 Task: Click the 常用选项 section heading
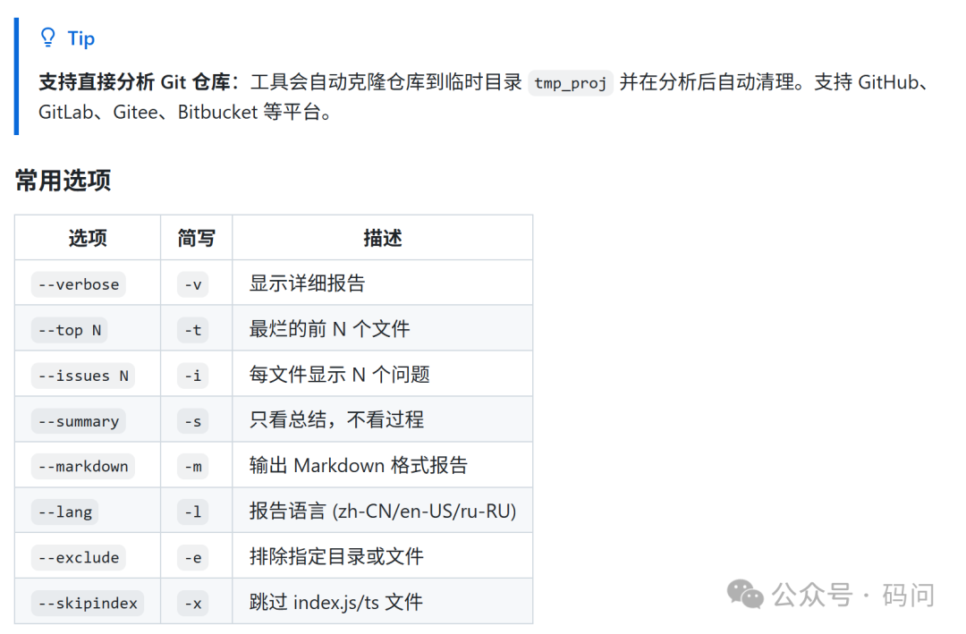tap(63, 180)
